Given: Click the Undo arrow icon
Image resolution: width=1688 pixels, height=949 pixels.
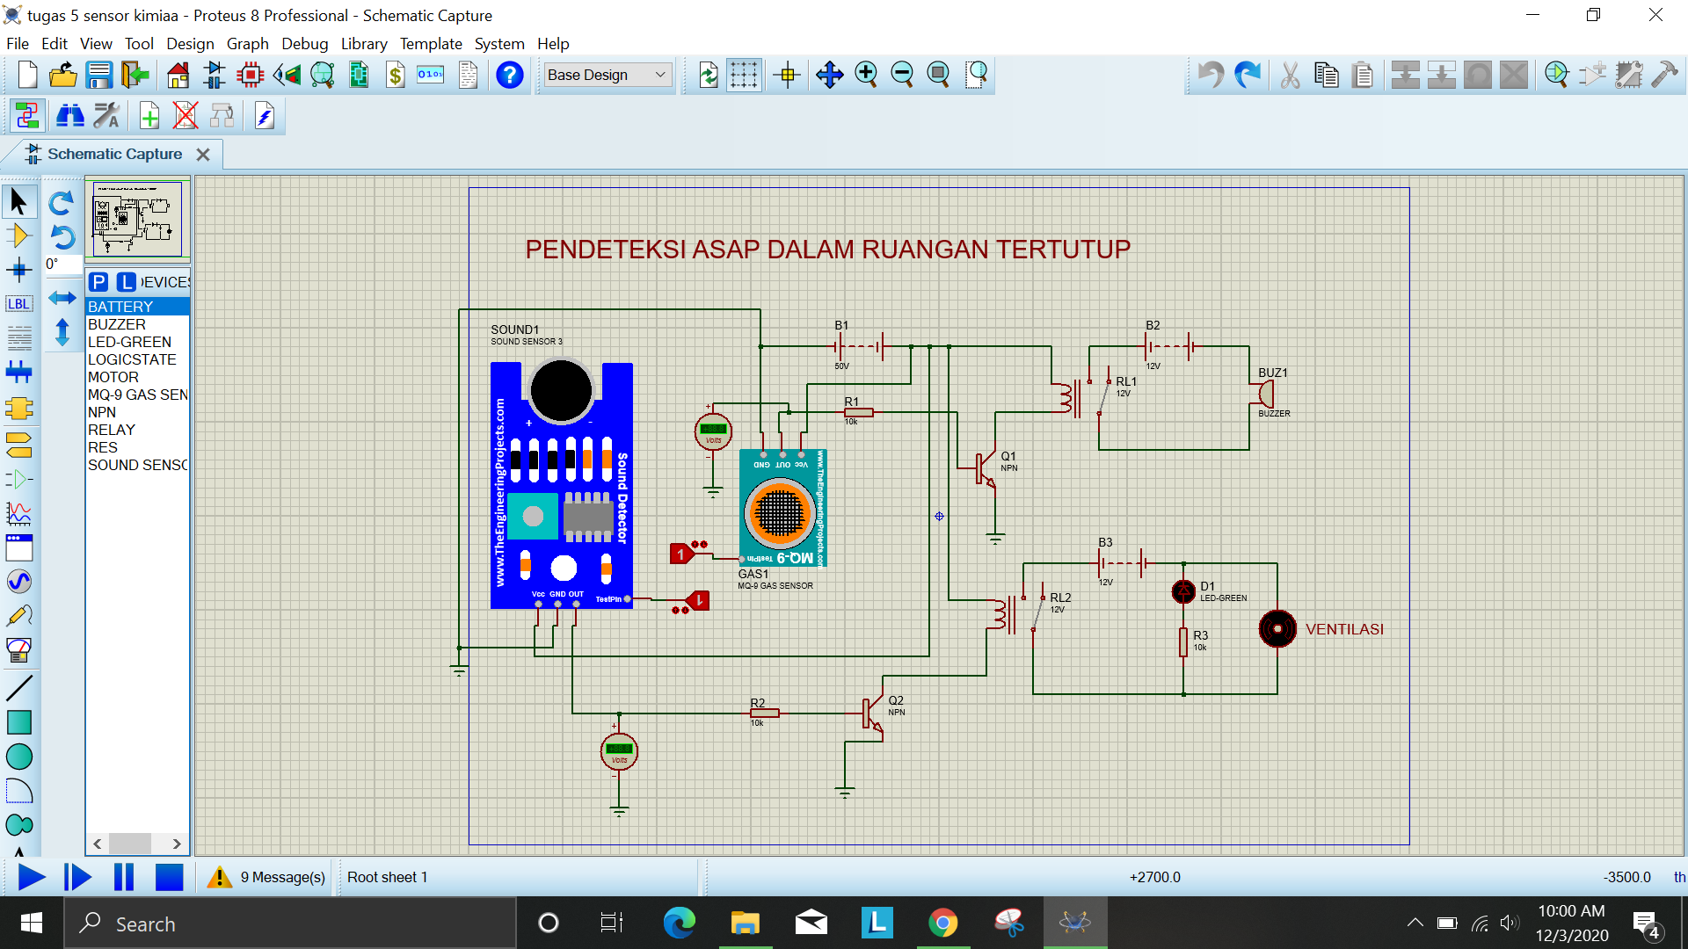Looking at the screenshot, I should pyautogui.click(x=1211, y=76).
